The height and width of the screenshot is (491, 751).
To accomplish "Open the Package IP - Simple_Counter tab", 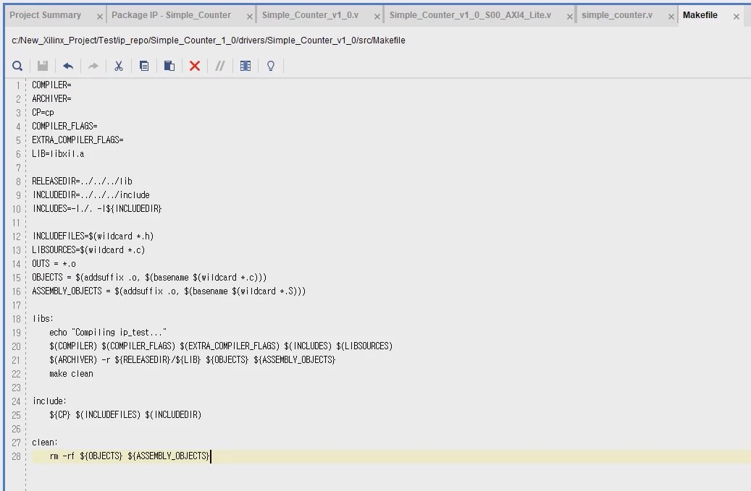I will point(171,15).
